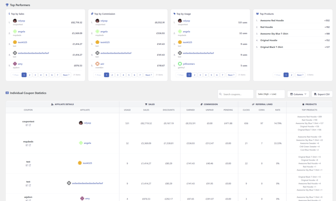
Task: Export coupon statistics as CSV
Action: pyautogui.click(x=322, y=94)
